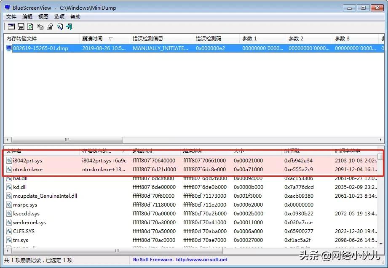
Task: Click the Copy selected items icon
Action: pyautogui.click(x=40, y=27)
